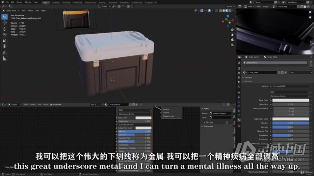Select the Cursor tool in viewport toolbar
The width and height of the screenshot is (314, 176).
(5, 23)
